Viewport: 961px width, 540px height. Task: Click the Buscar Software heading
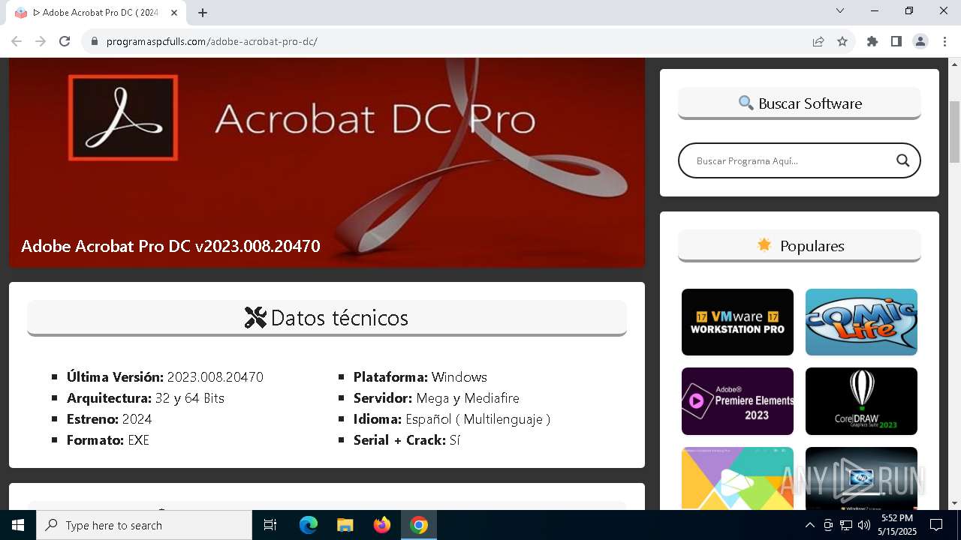click(x=800, y=103)
